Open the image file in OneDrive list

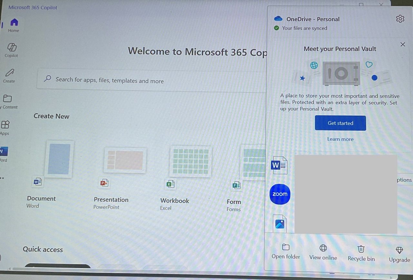click(x=280, y=223)
